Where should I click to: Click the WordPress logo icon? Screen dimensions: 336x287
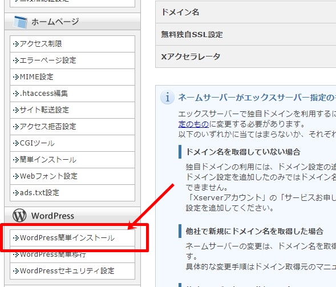(19, 216)
